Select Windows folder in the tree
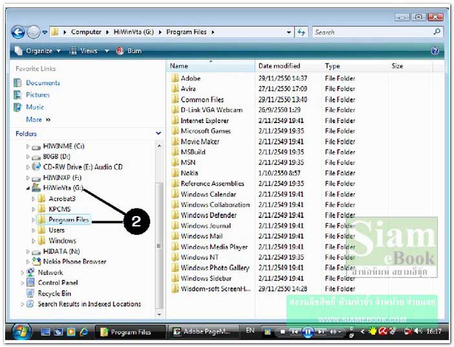The height and width of the screenshot is (347, 454). [x=62, y=241]
